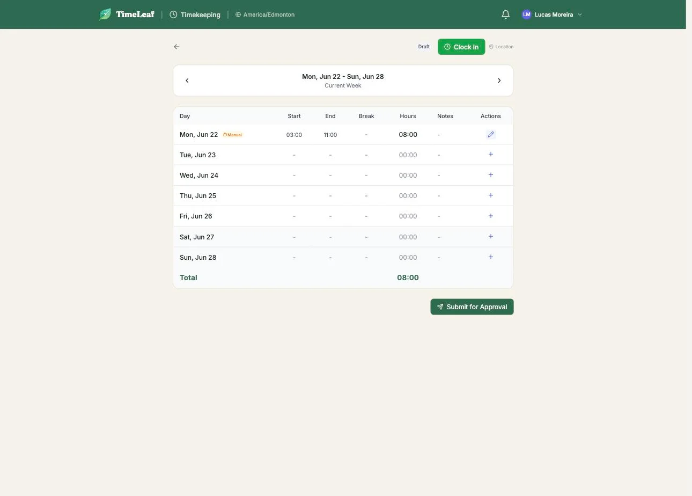
Task: Select America/Edmonton timezone
Action: [x=265, y=14]
